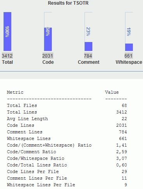Click the Comment 23% progress bar

88,31
